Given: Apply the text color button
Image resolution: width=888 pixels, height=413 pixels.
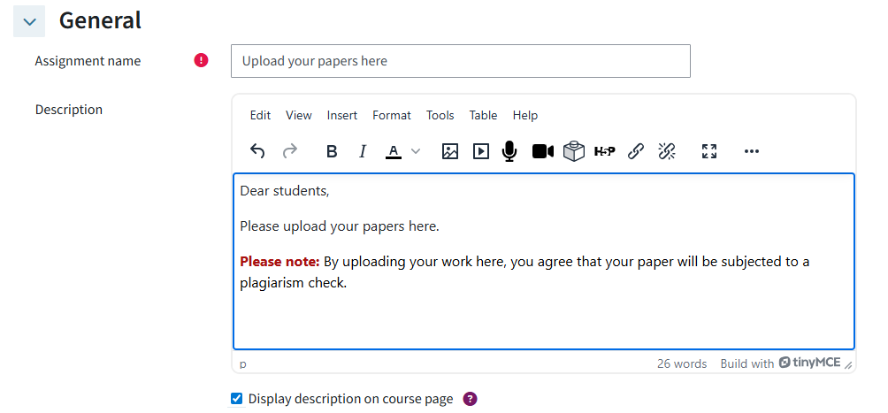Looking at the screenshot, I should pyautogui.click(x=394, y=151).
